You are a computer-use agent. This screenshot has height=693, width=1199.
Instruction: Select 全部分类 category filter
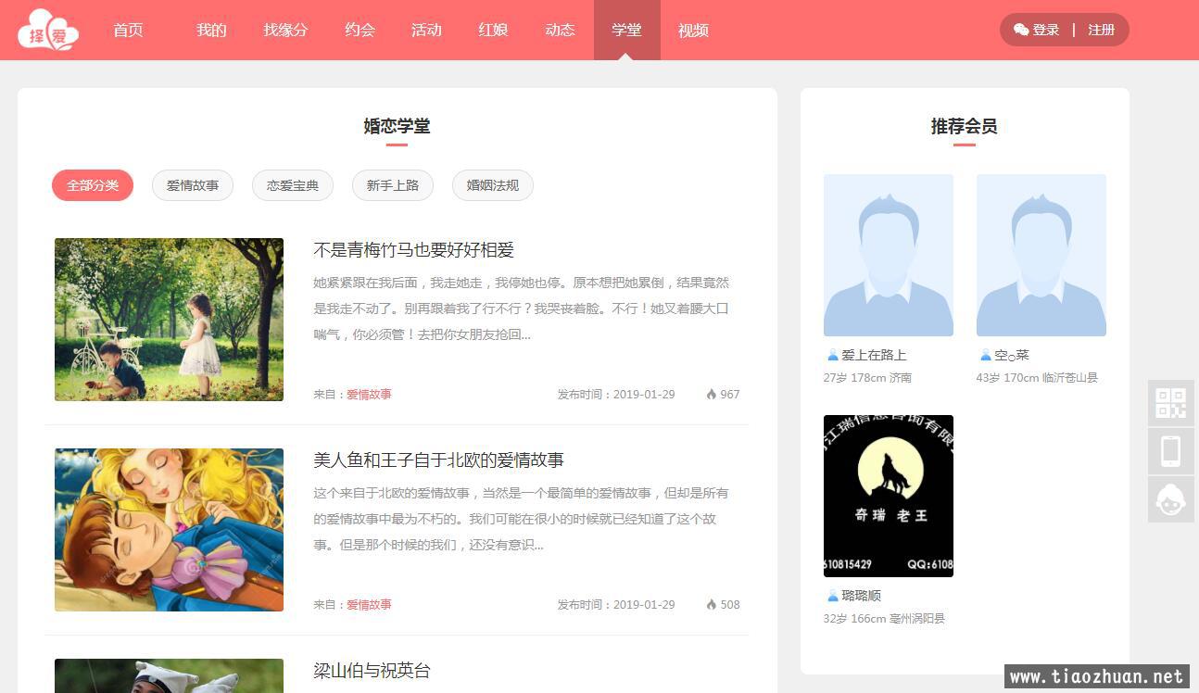[93, 185]
